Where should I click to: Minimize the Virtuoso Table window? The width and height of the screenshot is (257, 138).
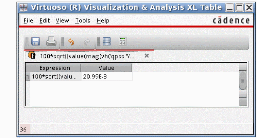click(230, 8)
